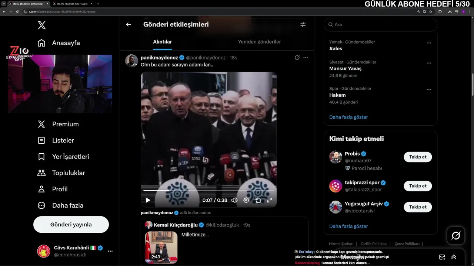Open the browser extensions puzzle icon

[440, 11]
